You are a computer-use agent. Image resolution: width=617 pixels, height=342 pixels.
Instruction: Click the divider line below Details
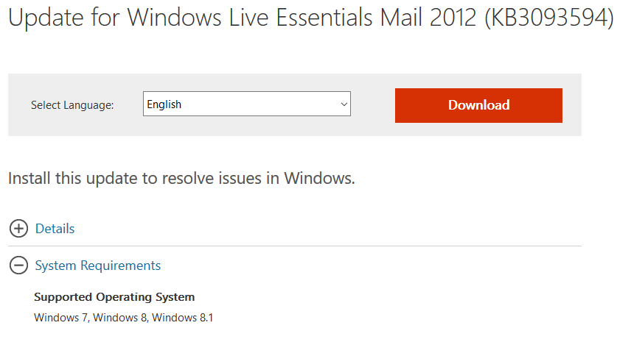pos(295,246)
